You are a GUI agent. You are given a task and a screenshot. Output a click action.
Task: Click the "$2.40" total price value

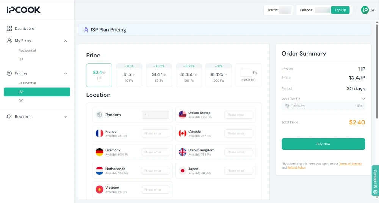click(357, 122)
